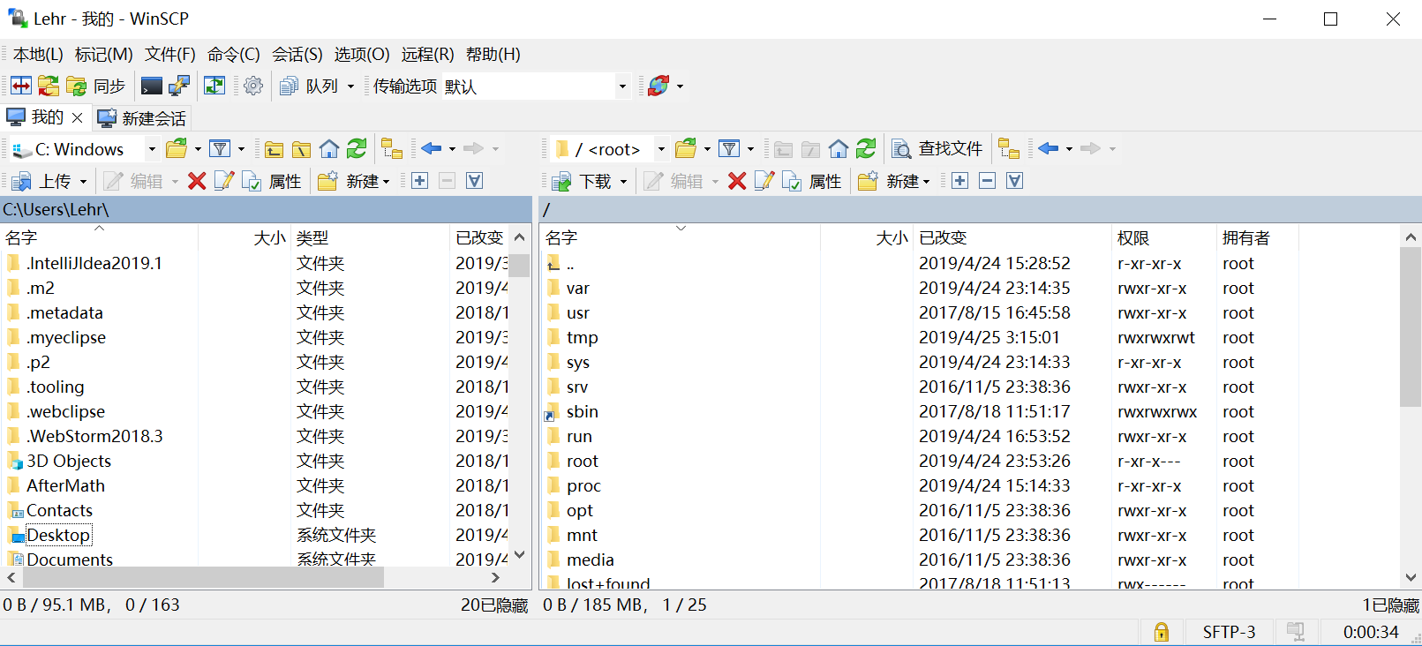1422x646 pixels.
Task: Click the Compare Directories icon in main toolbar
Action: (21, 86)
